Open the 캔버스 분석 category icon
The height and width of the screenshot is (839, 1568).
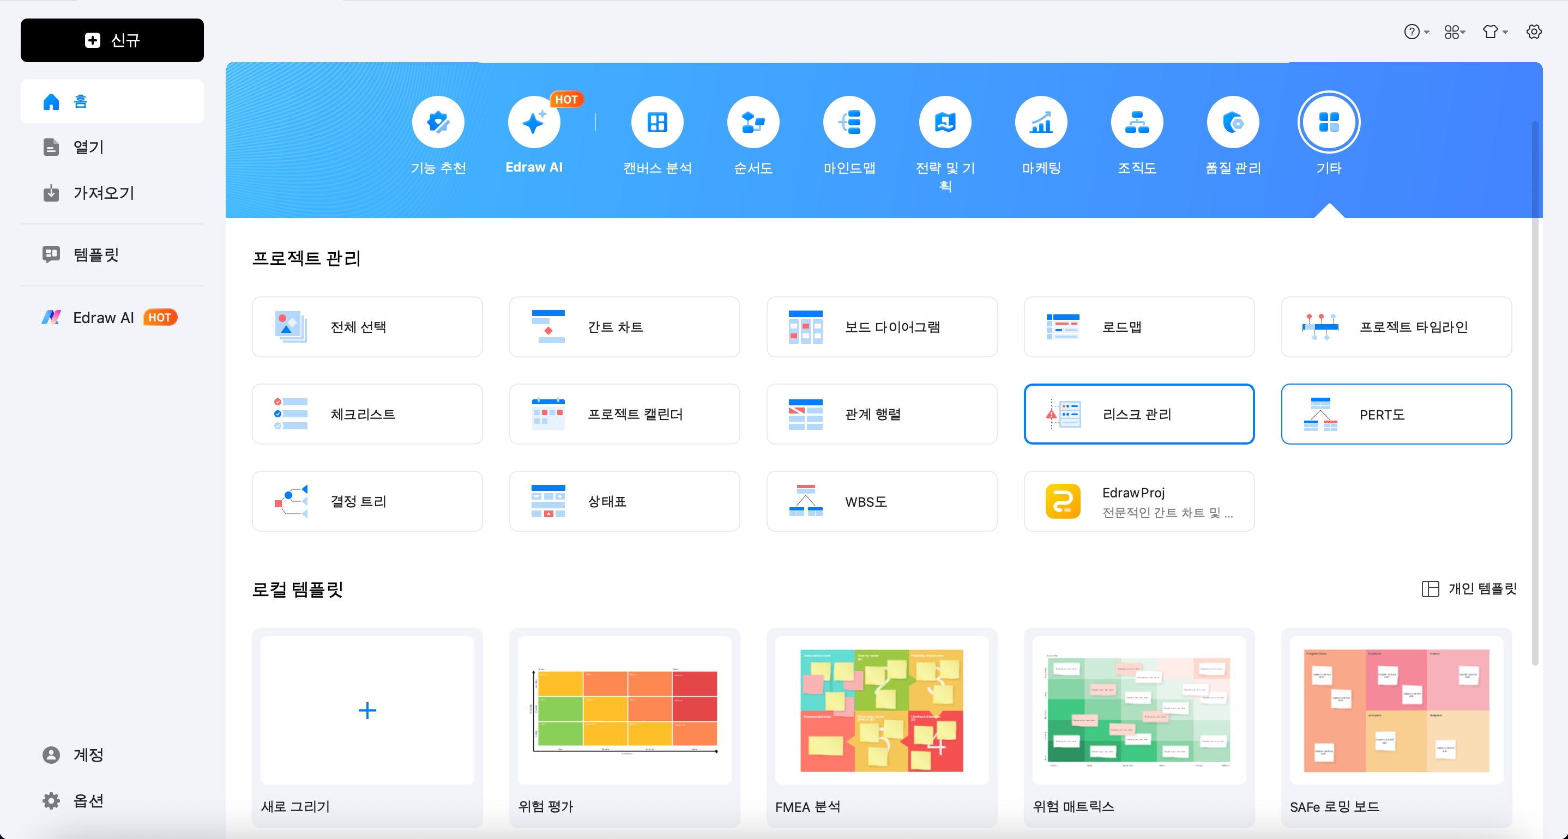click(x=657, y=122)
